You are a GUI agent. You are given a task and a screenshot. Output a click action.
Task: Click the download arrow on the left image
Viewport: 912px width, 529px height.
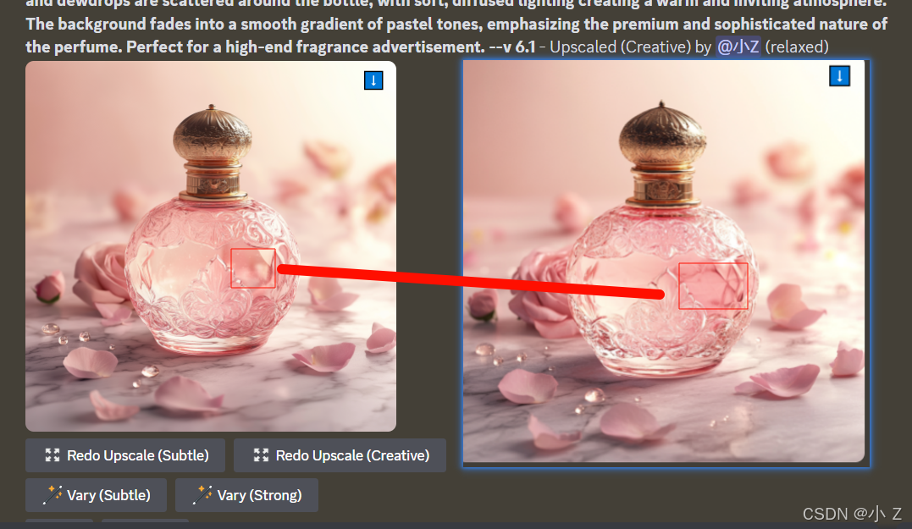(373, 80)
